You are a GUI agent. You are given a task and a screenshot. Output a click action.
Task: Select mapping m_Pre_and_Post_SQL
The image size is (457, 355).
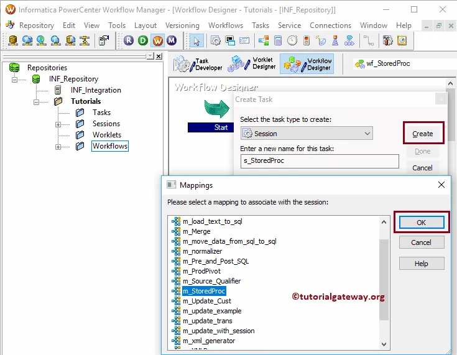(216, 261)
